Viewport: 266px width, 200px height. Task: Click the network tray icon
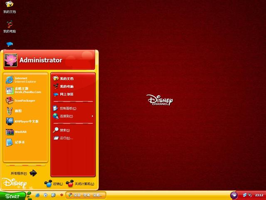(245, 195)
